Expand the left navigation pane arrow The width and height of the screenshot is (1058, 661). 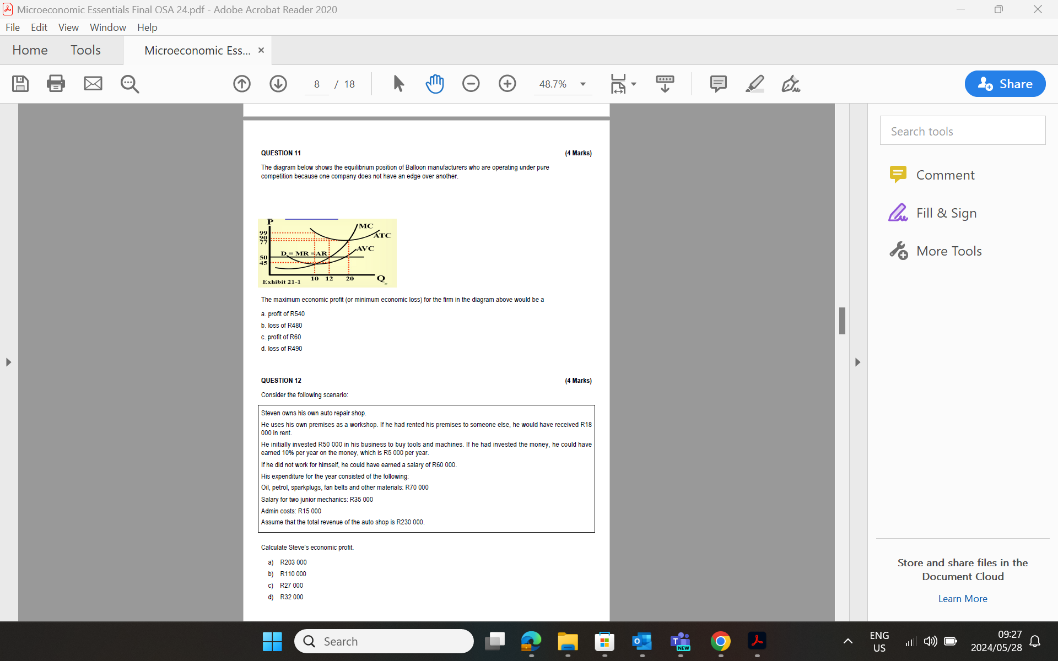8,362
